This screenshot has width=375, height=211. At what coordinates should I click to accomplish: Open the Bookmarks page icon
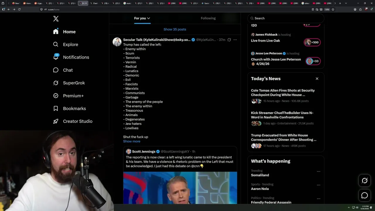(56, 108)
